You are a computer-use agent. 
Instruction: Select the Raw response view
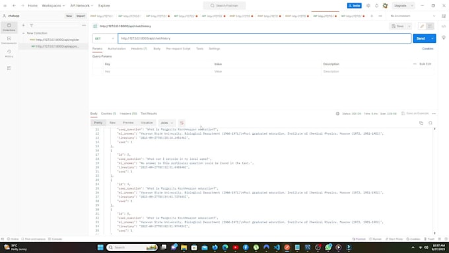click(112, 123)
